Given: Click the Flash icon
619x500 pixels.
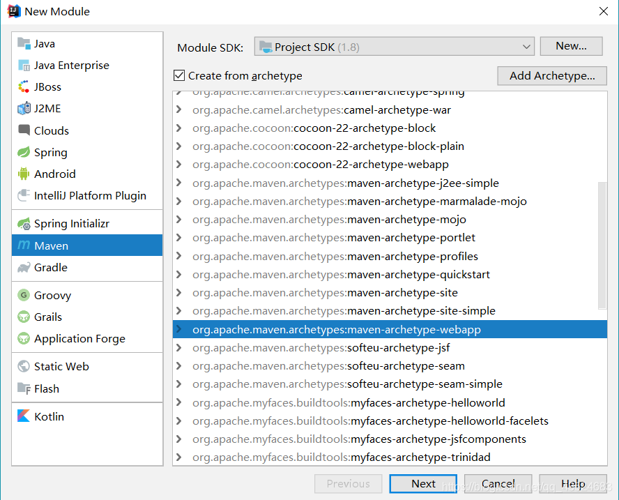Looking at the screenshot, I should (24, 388).
